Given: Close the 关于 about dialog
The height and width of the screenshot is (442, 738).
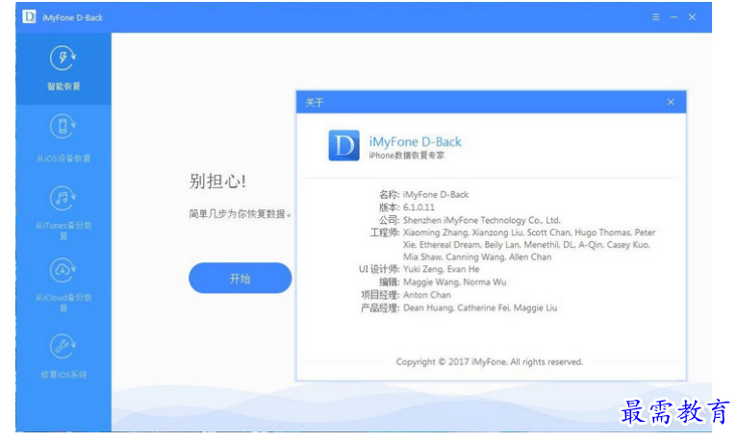Looking at the screenshot, I should 671,102.
